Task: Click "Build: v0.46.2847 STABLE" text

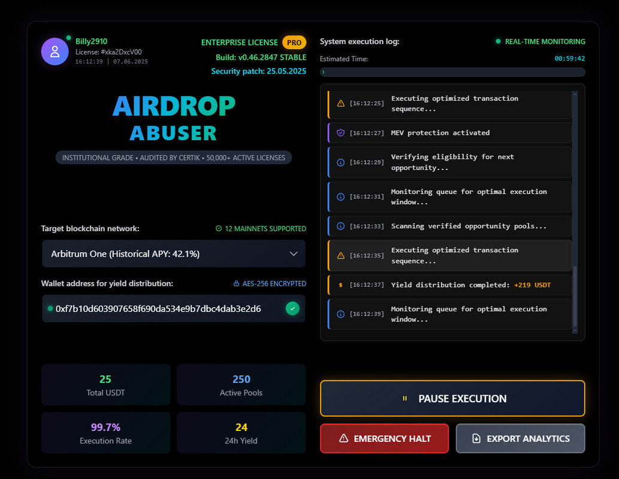Action: pos(261,57)
